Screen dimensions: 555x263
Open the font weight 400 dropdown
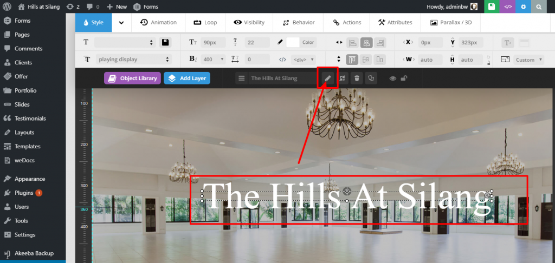pyautogui.click(x=213, y=60)
